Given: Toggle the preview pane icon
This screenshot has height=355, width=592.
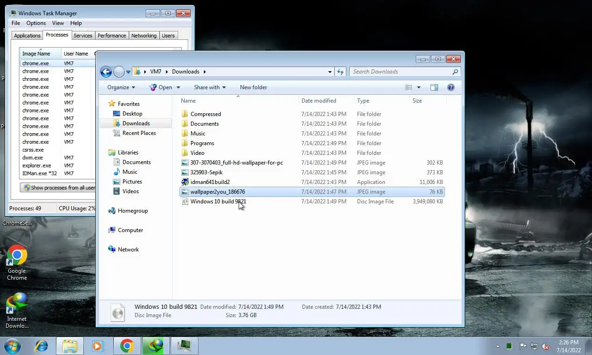Looking at the screenshot, I should click(434, 87).
